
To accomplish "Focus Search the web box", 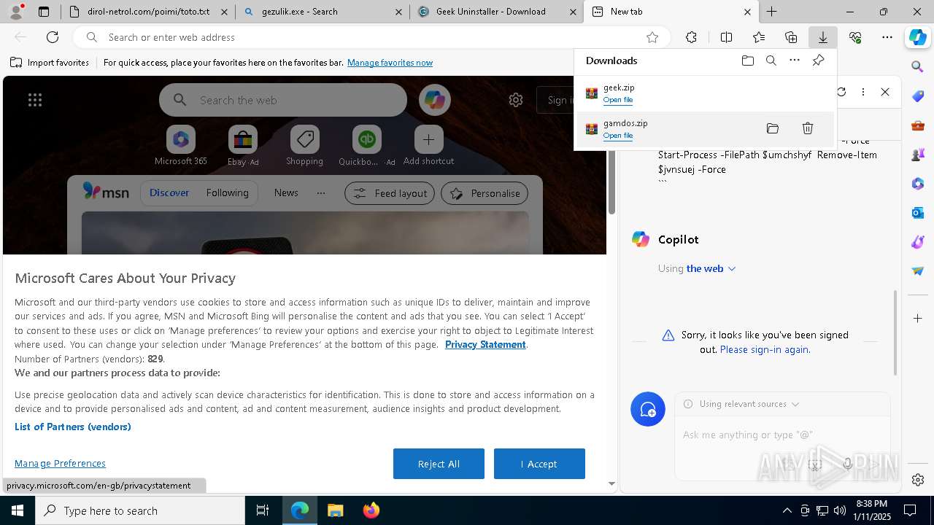I will point(283,100).
